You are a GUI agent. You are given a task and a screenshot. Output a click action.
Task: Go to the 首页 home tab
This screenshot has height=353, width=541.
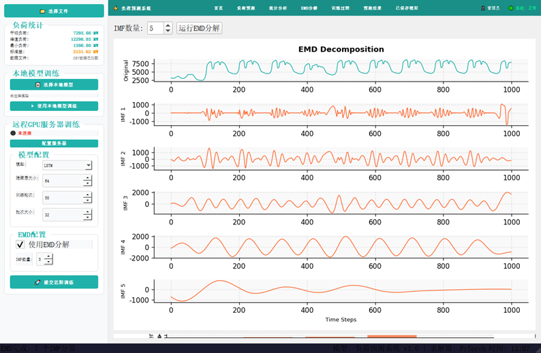pos(219,8)
